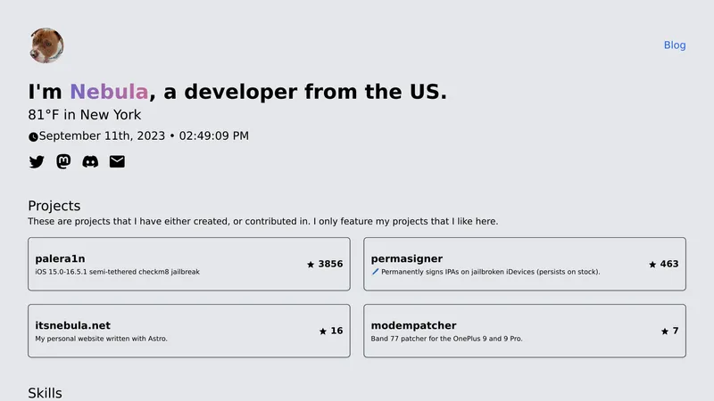This screenshot has height=401, width=714.
Task: Open the permasigner project title
Action: (x=407, y=258)
